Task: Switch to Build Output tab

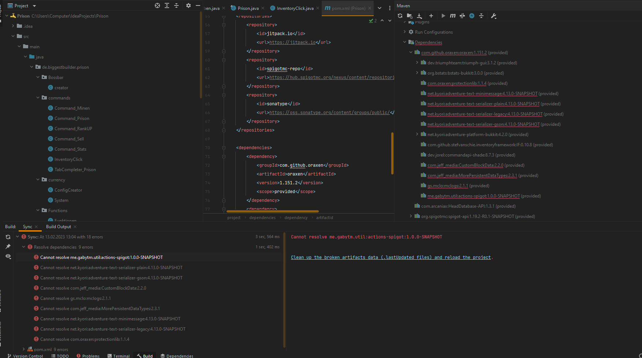Action: [59, 227]
